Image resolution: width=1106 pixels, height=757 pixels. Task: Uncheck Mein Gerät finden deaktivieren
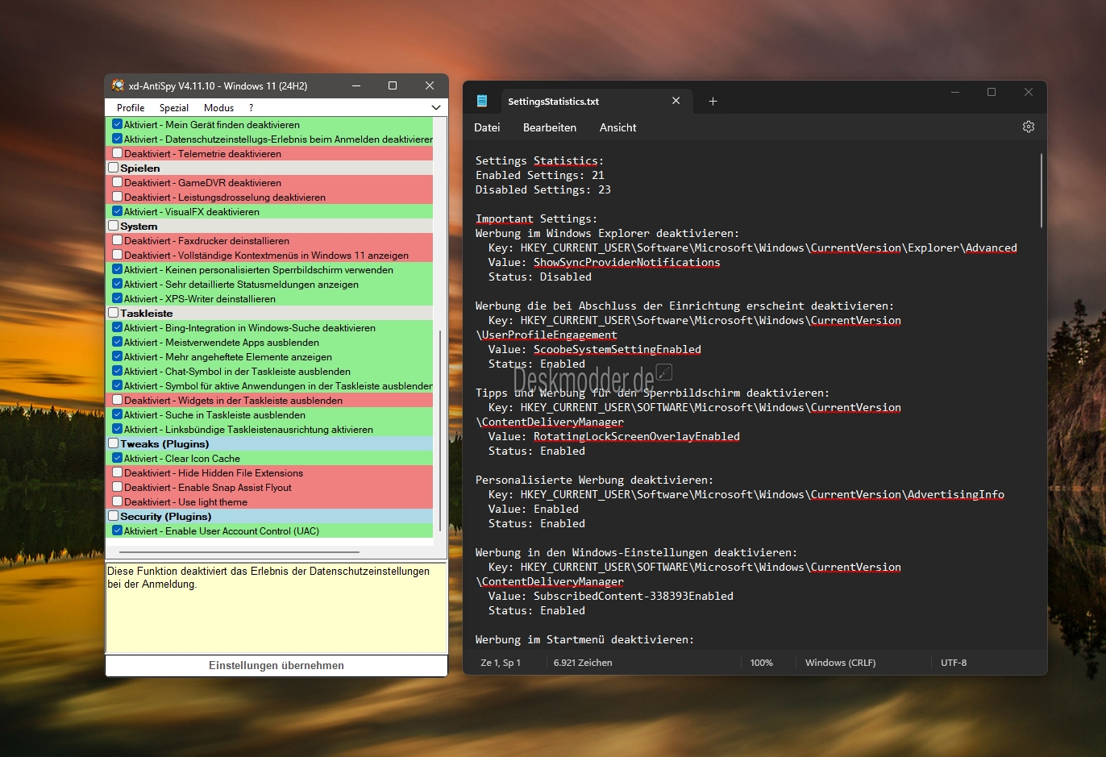[x=117, y=124]
